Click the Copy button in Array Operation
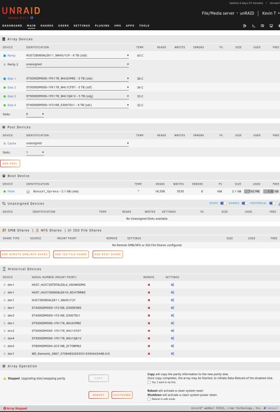This screenshot has height=412, width=280. (98, 378)
